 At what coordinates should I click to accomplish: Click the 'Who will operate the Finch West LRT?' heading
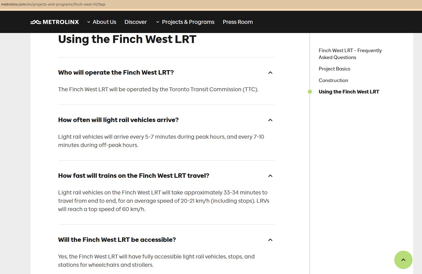tap(116, 73)
